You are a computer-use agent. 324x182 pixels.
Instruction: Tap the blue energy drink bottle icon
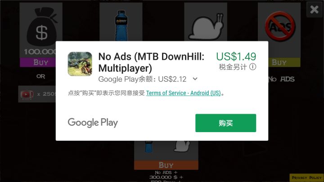click(121, 26)
